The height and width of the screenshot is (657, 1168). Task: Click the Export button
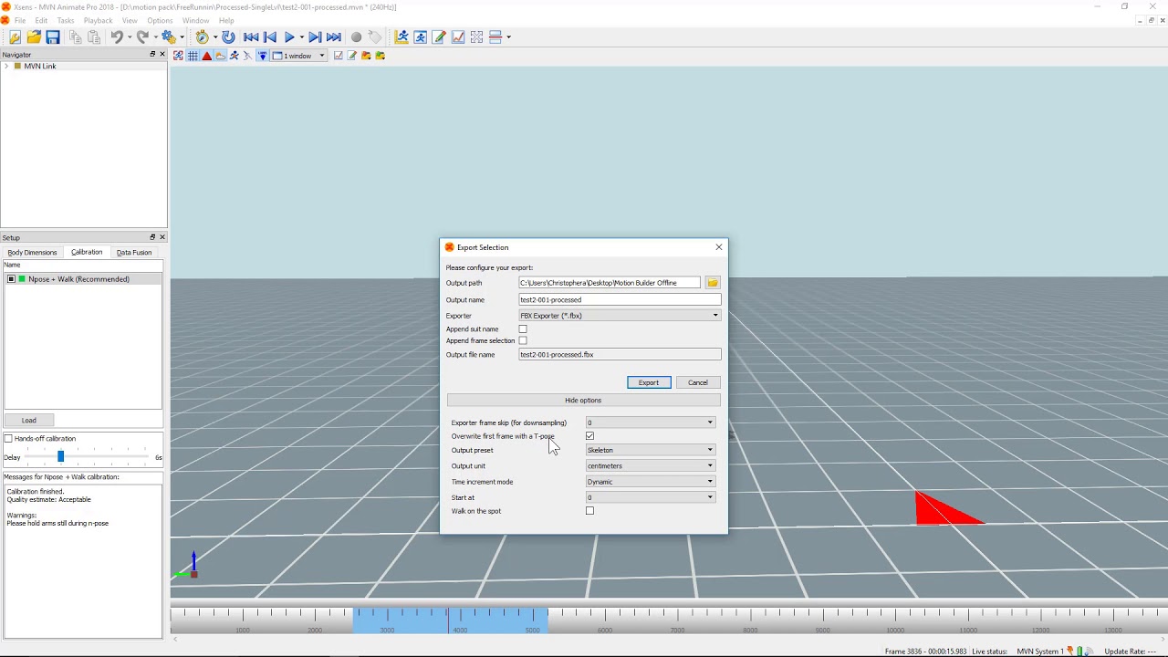click(x=649, y=382)
